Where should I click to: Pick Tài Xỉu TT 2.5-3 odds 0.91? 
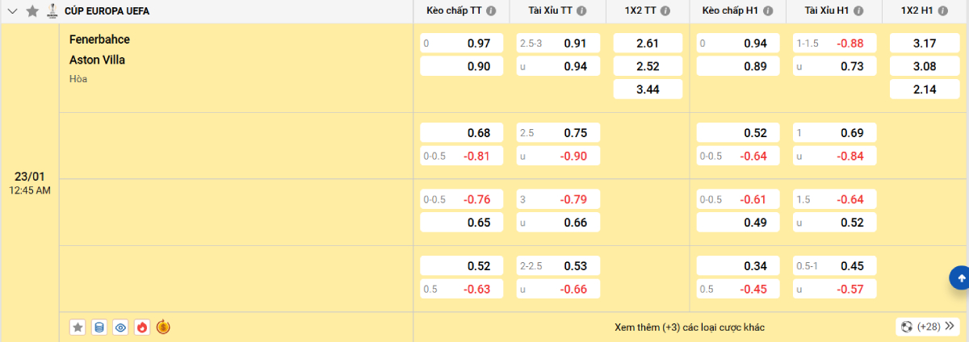(559, 43)
